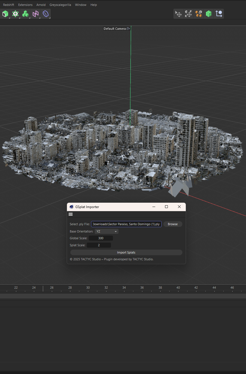Screen dimensions: 246x374
Task: Click the pink deformer icon
Action: [x=36, y=14]
